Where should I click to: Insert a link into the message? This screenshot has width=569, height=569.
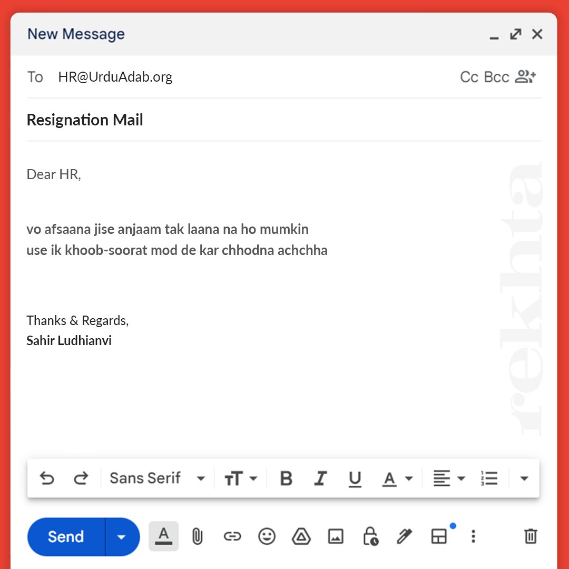tap(232, 536)
